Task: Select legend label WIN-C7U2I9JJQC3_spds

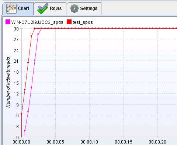Action: click(37, 22)
